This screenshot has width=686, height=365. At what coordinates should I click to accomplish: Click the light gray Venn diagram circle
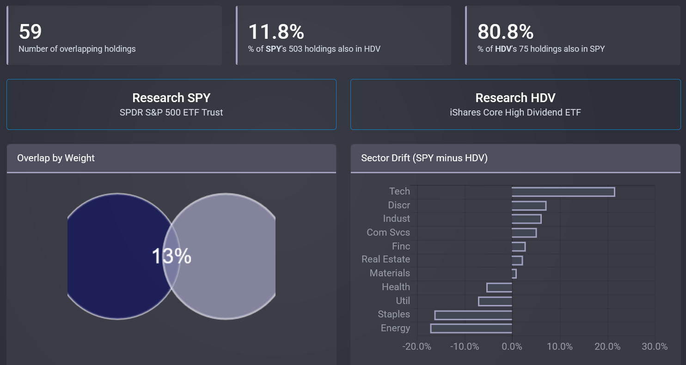(229, 255)
